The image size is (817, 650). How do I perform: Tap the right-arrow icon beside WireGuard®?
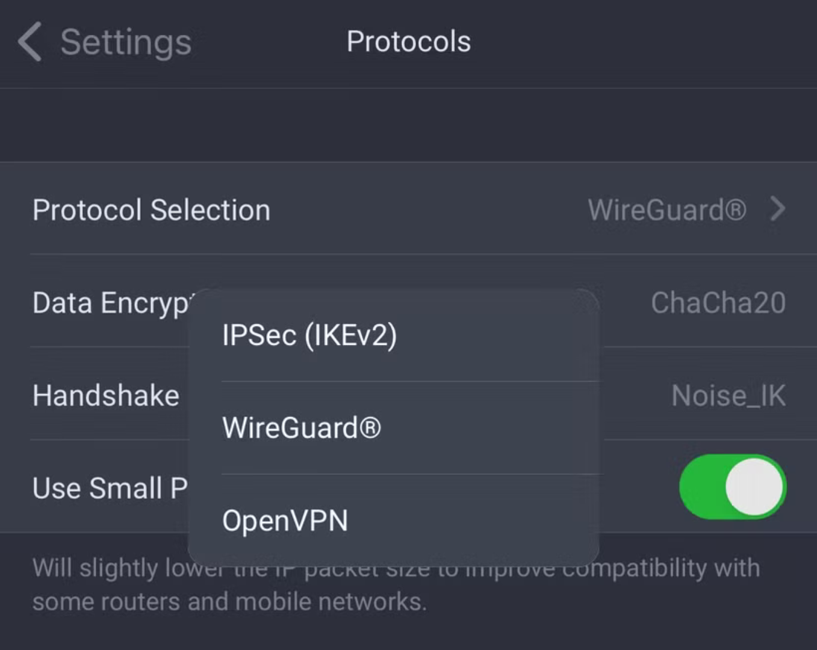(778, 209)
